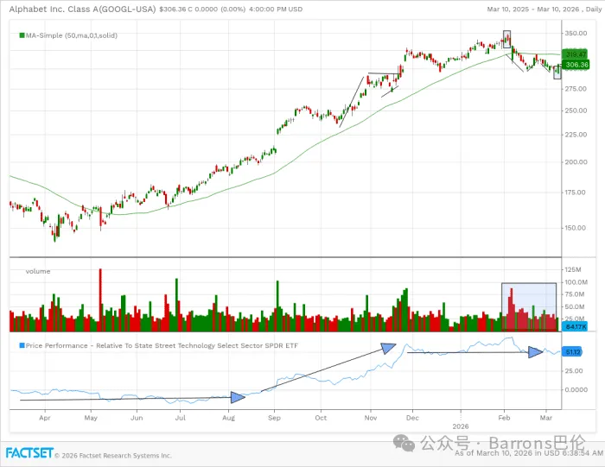Image resolution: width=605 pixels, height=467 pixels.
Task: Click the 250.00 price axis label
Action: 576,110
